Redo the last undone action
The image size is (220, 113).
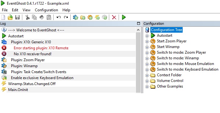pos(66,17)
